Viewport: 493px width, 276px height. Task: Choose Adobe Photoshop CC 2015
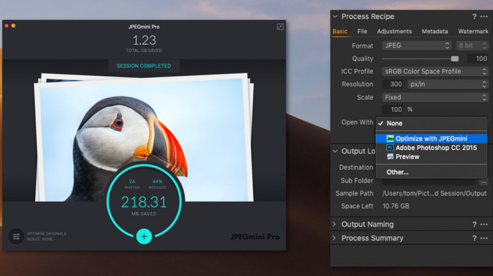432,148
